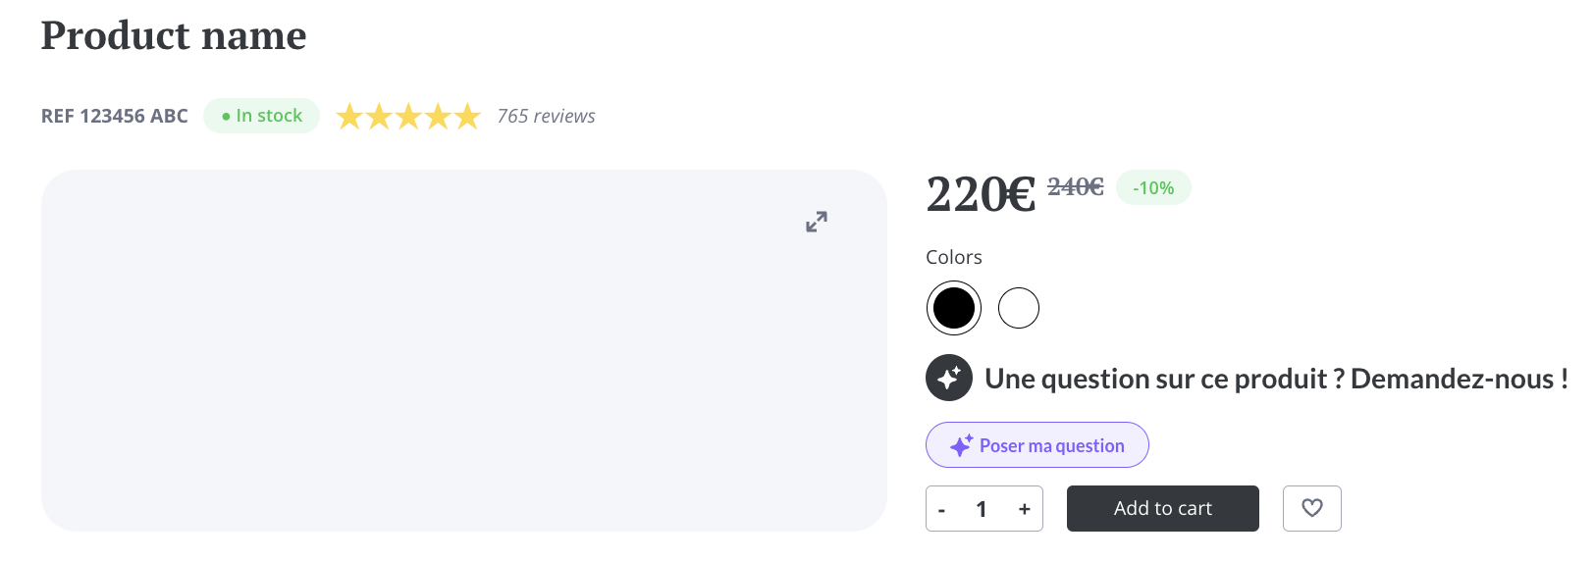Screen dimensions: 1594x561
Task: Click the purple sparkle icon in Poser ma question
Action: click(962, 445)
